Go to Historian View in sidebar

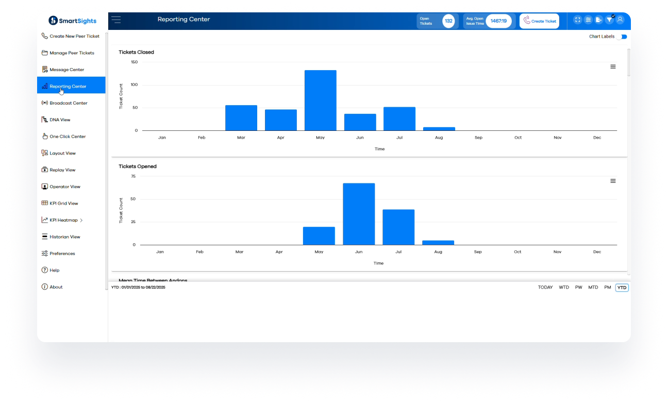click(x=64, y=237)
